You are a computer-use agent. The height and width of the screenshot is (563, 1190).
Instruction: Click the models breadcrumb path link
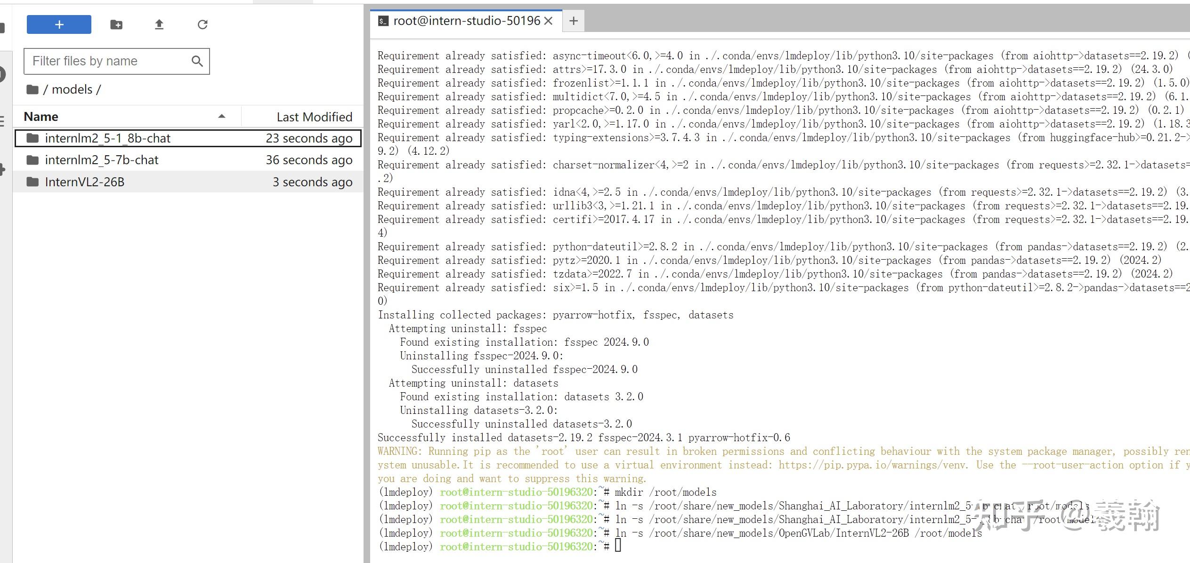coord(72,89)
